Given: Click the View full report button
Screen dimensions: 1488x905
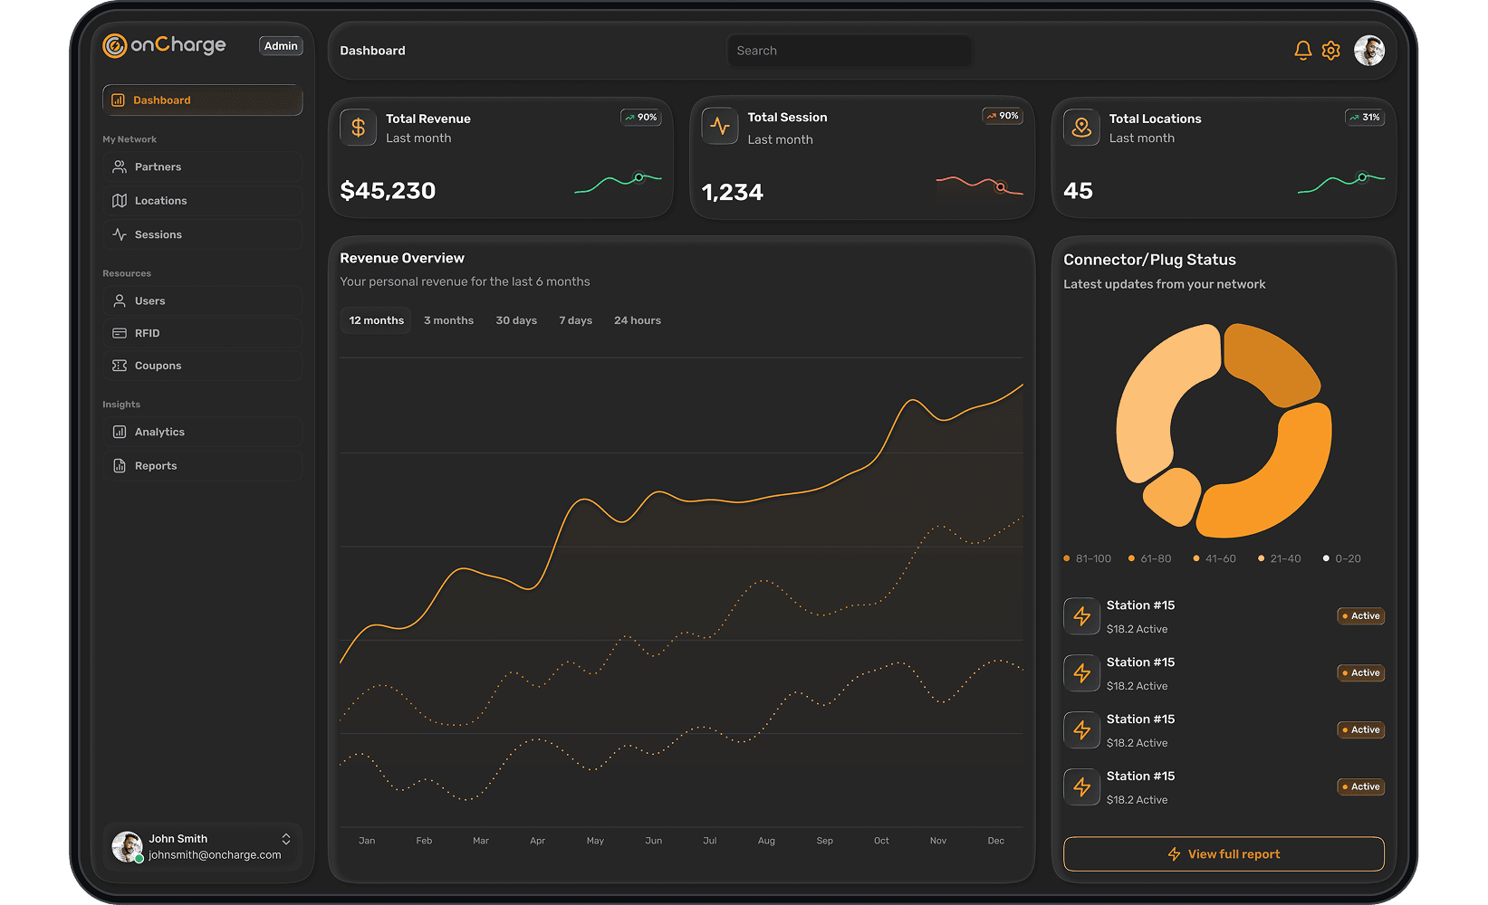Looking at the screenshot, I should coord(1224,853).
